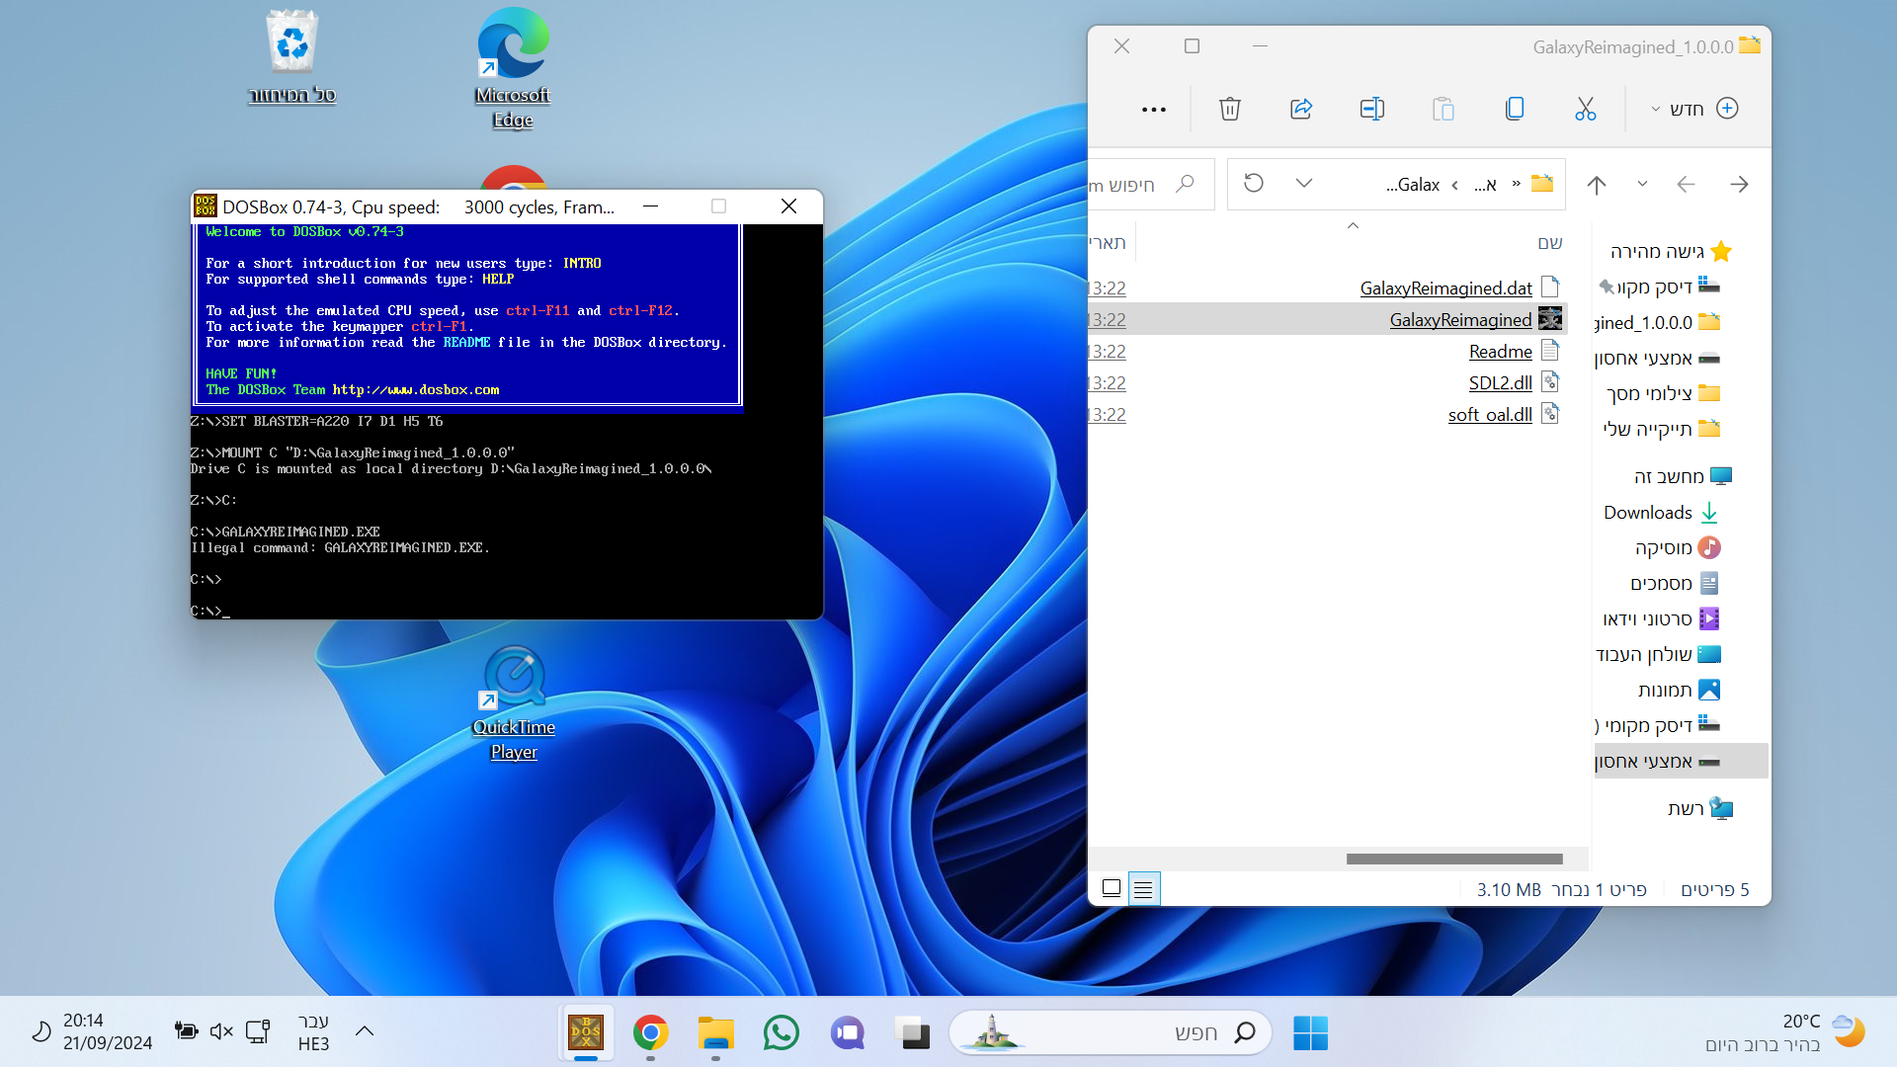Select Downloads in the navigation pane
Screen dimensions: 1897x1067
point(1648,513)
